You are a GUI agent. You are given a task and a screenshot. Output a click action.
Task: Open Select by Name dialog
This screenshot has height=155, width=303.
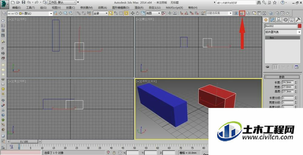(116, 13)
